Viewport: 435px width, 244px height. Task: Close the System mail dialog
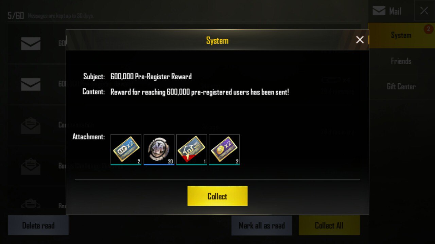pos(360,40)
